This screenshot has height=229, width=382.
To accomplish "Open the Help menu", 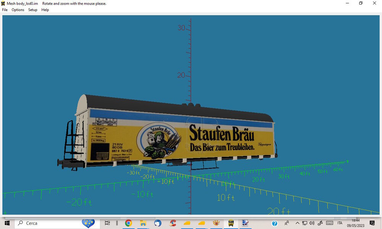I will 45,10.
